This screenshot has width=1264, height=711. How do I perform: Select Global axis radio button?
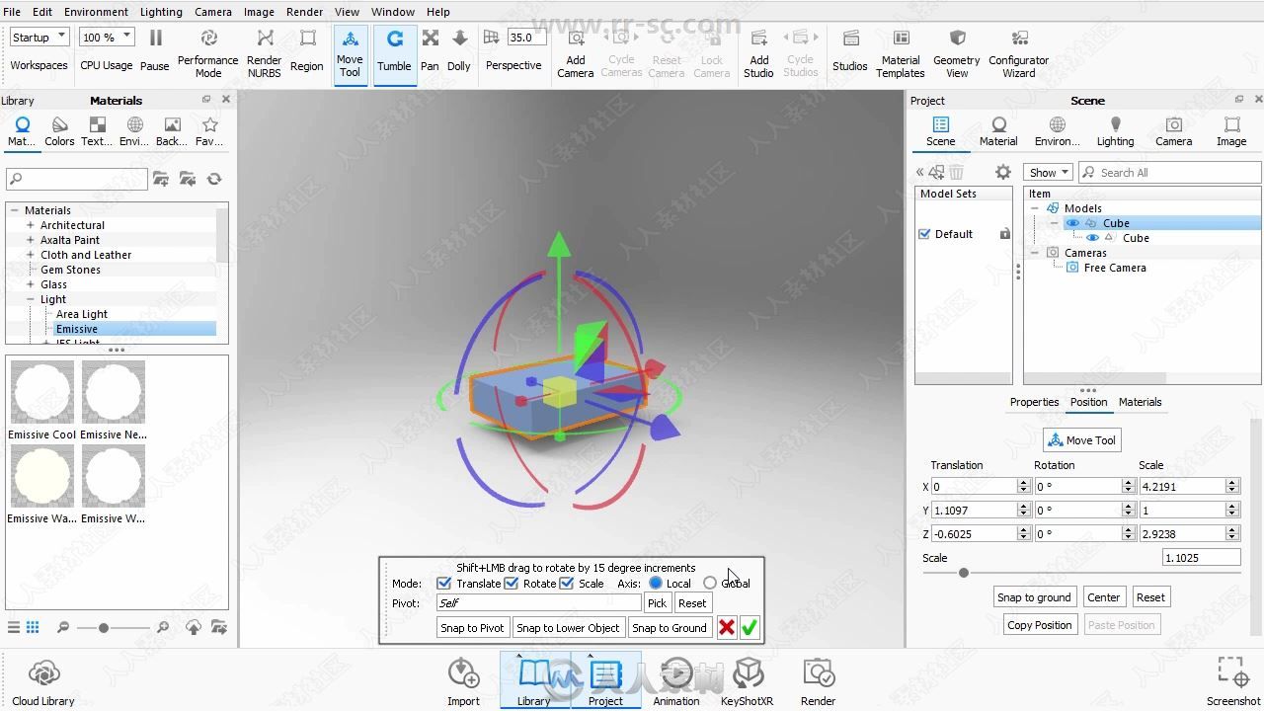point(710,584)
